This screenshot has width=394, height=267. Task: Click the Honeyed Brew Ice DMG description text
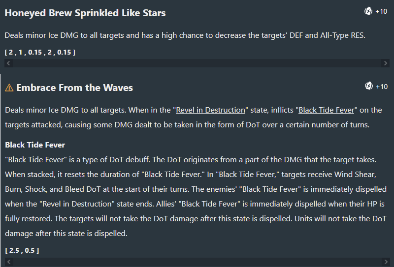click(185, 35)
